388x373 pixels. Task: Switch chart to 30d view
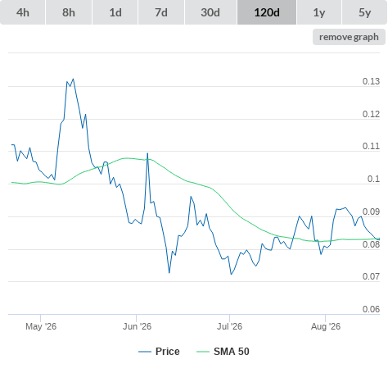point(210,12)
